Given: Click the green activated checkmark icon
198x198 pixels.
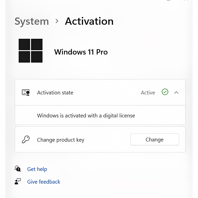Looking at the screenshot, I should click(165, 92).
